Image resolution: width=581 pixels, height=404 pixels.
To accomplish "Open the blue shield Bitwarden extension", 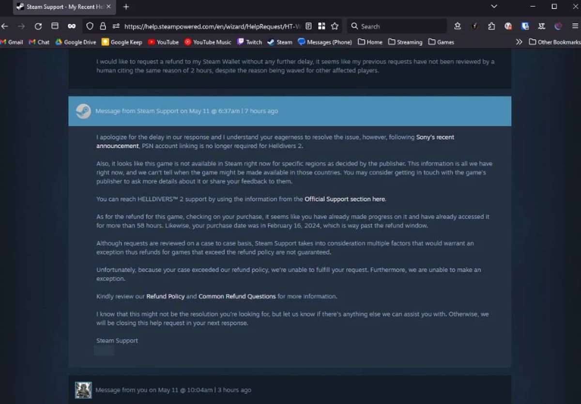I will [525, 26].
